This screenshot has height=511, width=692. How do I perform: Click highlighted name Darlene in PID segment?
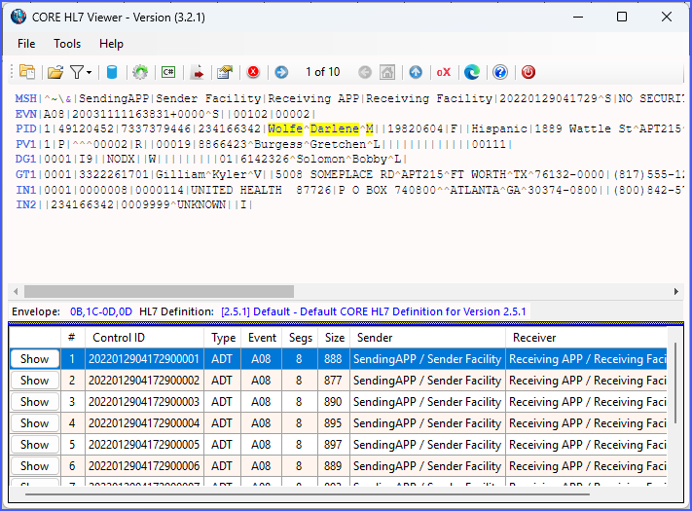pyautogui.click(x=335, y=128)
